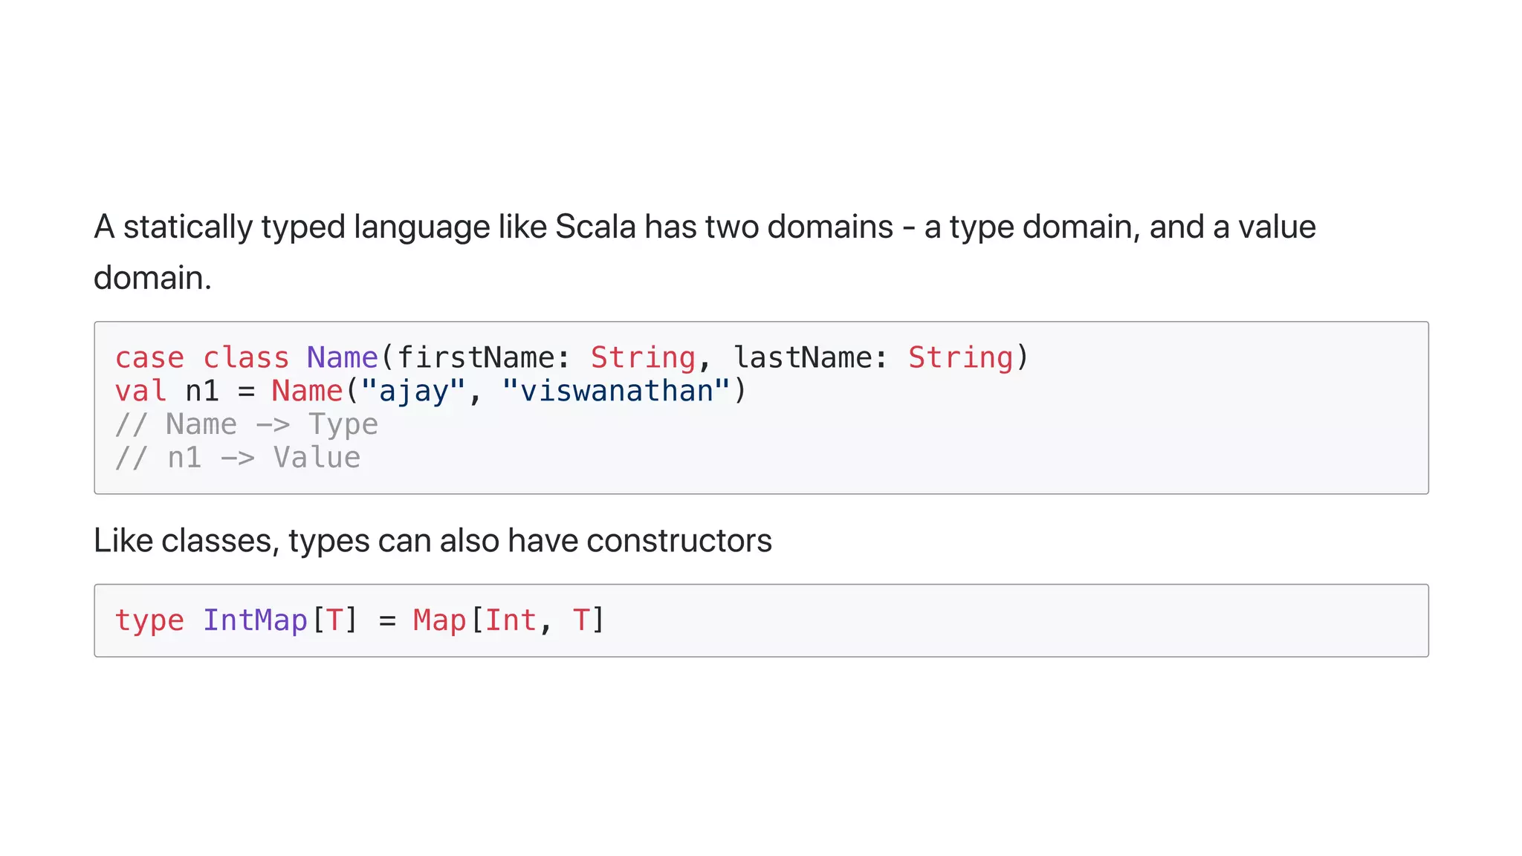The height and width of the screenshot is (856, 1522).
Task: Click the "n1" variable in the val line
Action: 202,392
